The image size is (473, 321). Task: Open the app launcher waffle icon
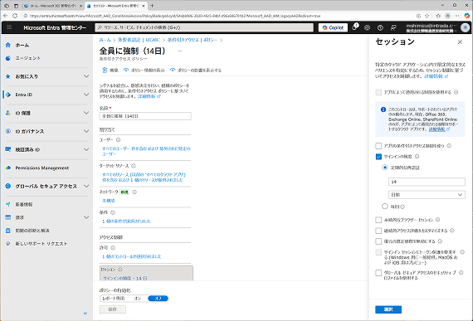(9, 27)
